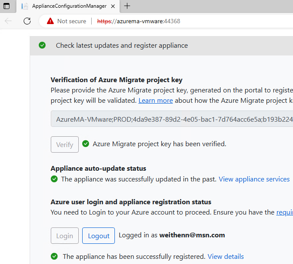The image size is (293, 264).
Task: Open View appliance services link
Action: [254, 179]
